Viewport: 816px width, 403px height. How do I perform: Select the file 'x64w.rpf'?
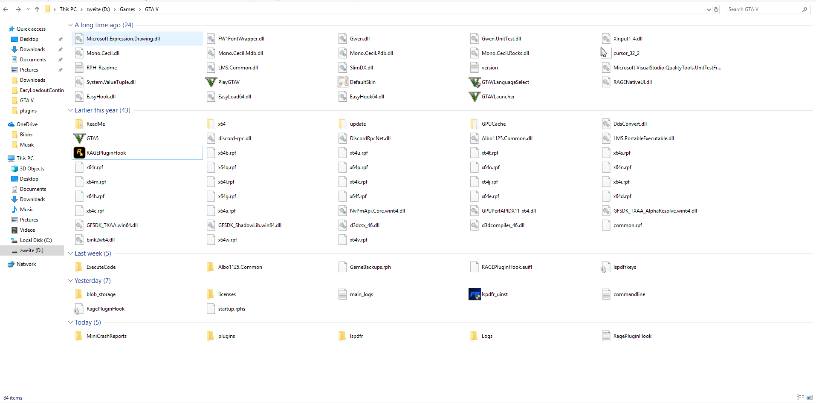pyautogui.click(x=228, y=240)
